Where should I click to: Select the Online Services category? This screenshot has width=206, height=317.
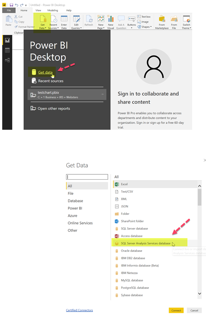point(80,223)
